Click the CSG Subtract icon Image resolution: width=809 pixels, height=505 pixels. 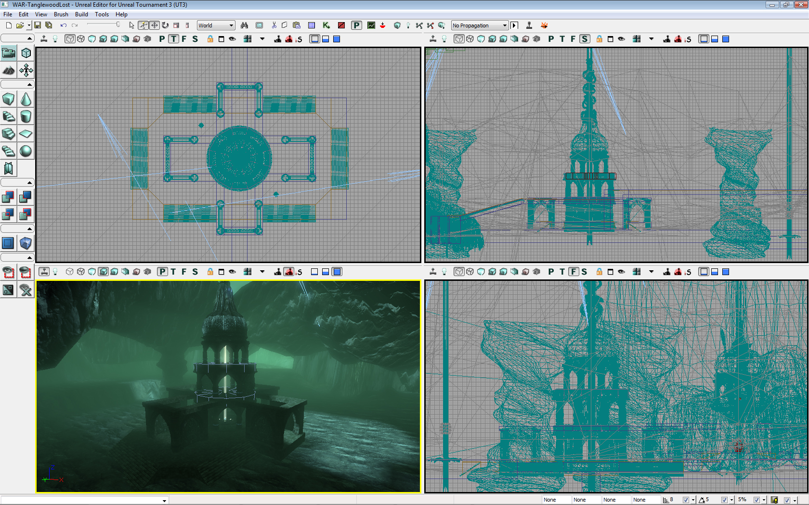coord(26,197)
